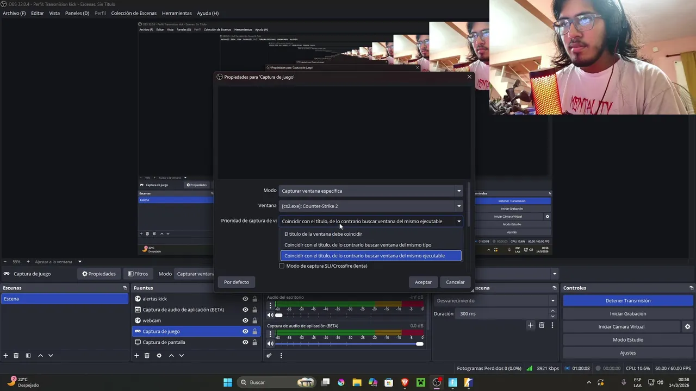
Task: Open the Colección de Escenas menu
Action: tap(134, 13)
